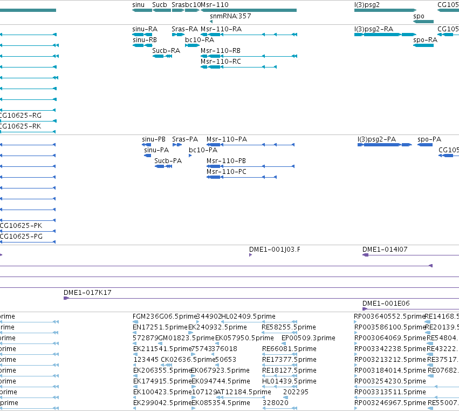Select EST EK067923.5prime
This screenshot has width=459, height=411.
click(x=220, y=370)
